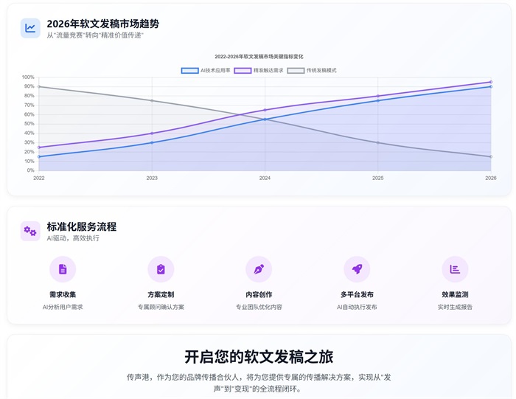Click the AI自动执行发布 description text
Viewport: 516px width, 399px height.
coord(357,307)
